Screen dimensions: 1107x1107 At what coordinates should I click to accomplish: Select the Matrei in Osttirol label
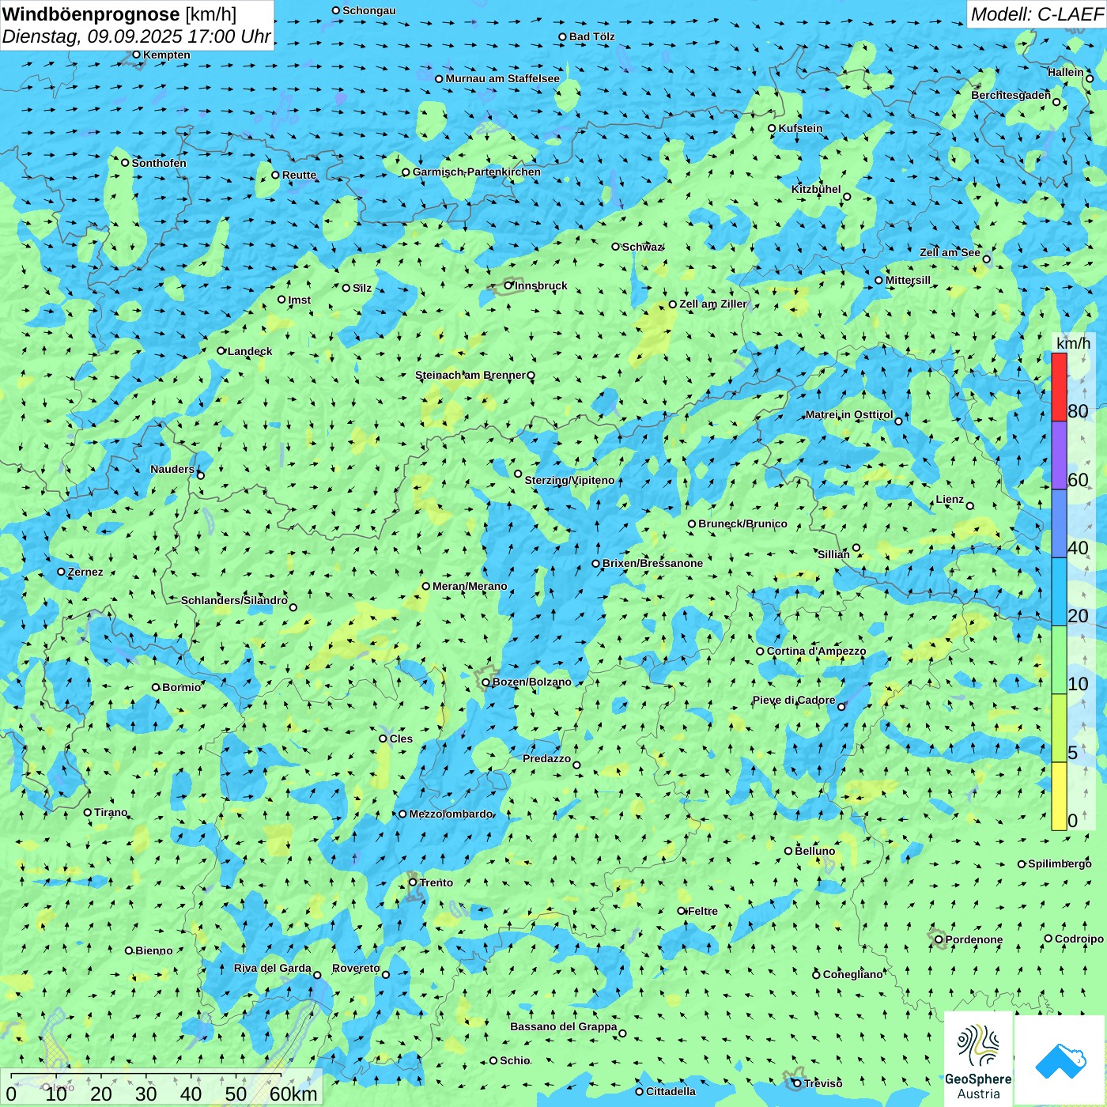tap(849, 414)
